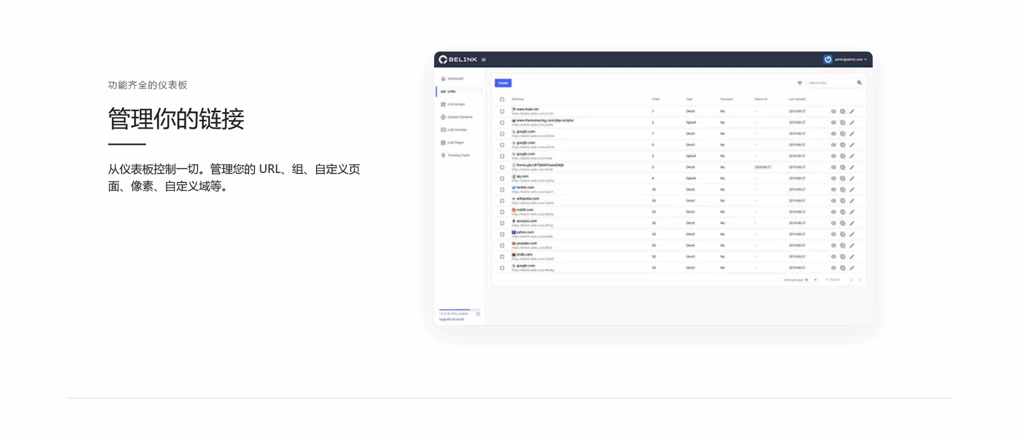Click the eye icon for imdb.com row

coord(834,257)
